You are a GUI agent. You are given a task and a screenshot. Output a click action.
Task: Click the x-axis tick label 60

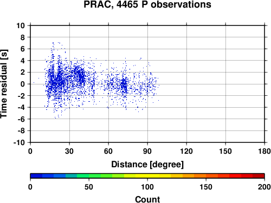(x=108, y=151)
